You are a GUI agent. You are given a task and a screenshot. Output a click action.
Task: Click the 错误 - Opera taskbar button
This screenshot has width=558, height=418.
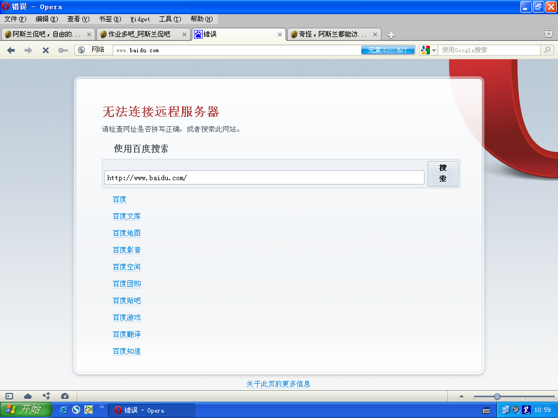[x=151, y=410]
